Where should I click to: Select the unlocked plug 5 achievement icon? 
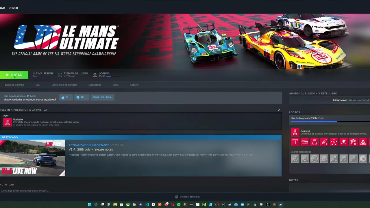click(x=324, y=142)
